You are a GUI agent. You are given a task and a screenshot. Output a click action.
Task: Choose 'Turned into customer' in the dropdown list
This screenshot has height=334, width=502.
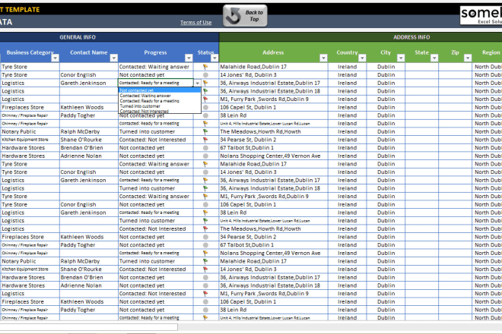[160, 106]
